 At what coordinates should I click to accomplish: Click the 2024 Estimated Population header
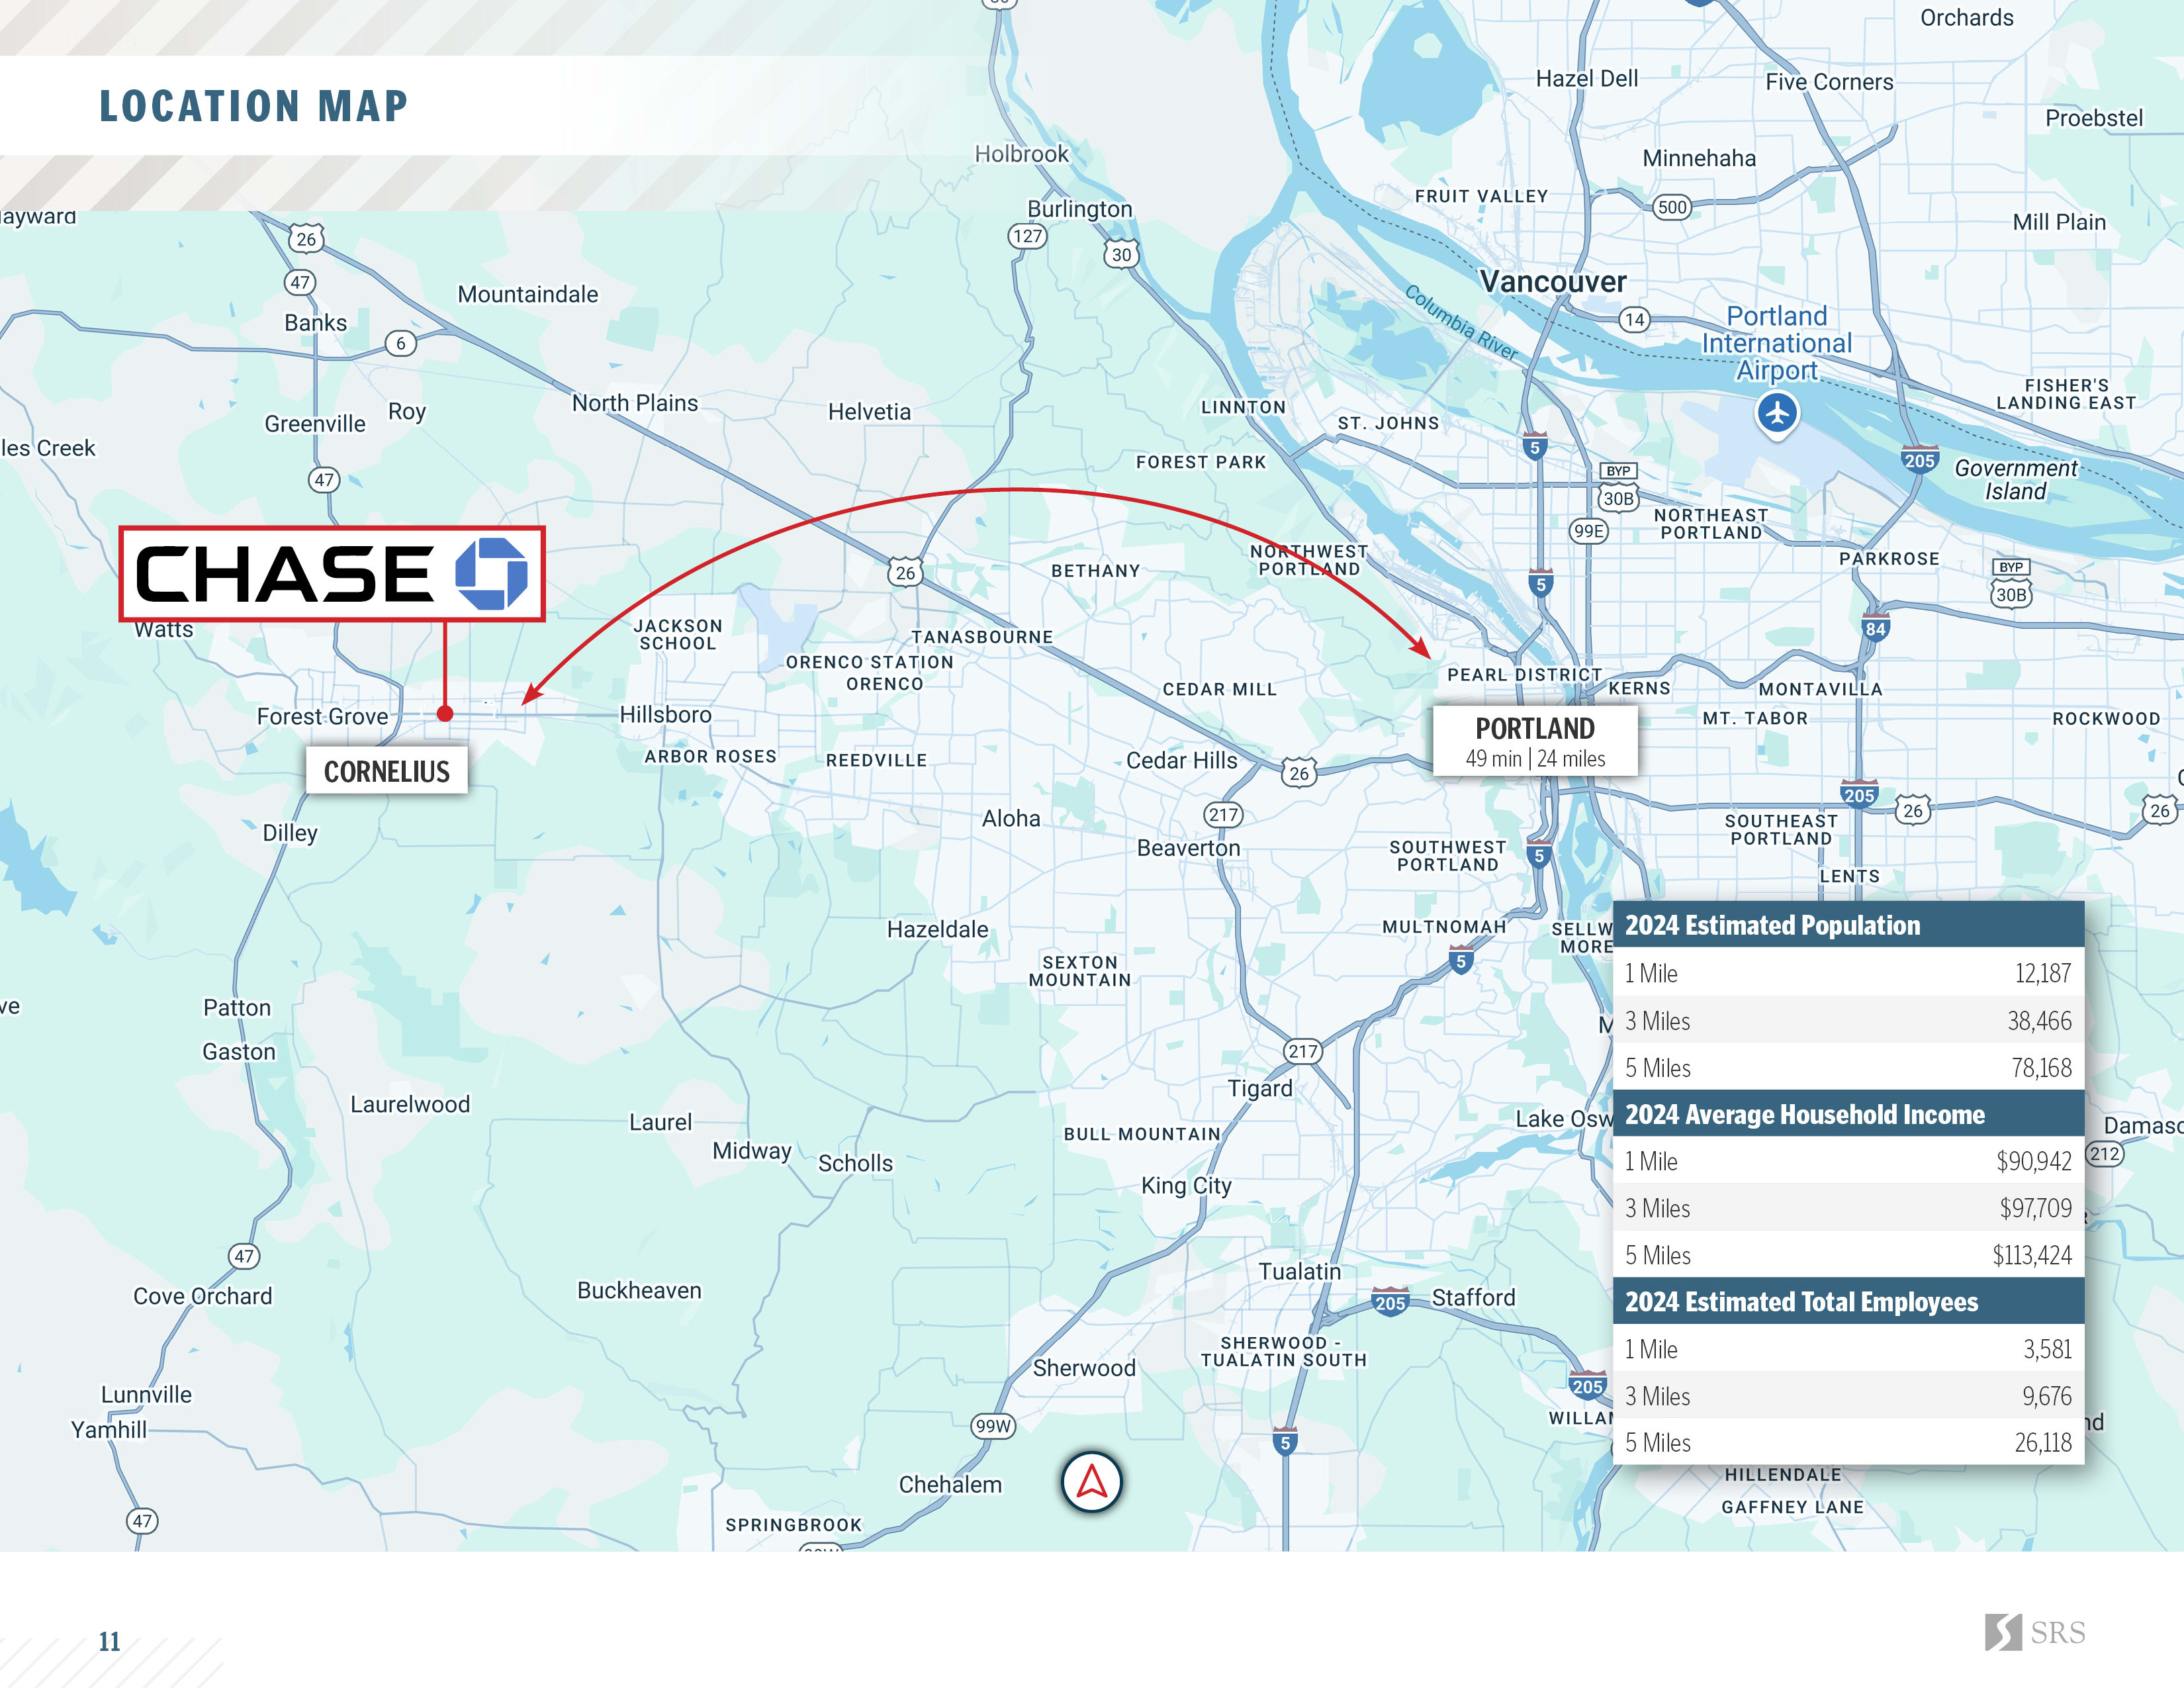pyautogui.click(x=1848, y=925)
